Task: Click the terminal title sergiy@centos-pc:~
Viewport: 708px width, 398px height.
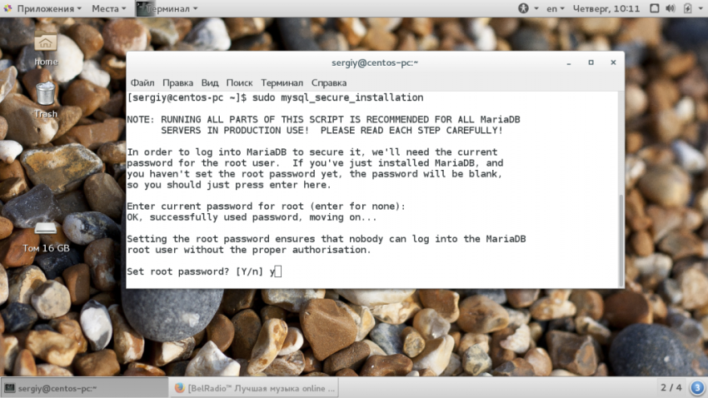Action: click(x=375, y=62)
